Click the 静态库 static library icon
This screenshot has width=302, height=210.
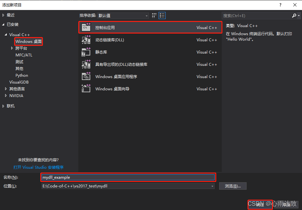[86, 52]
